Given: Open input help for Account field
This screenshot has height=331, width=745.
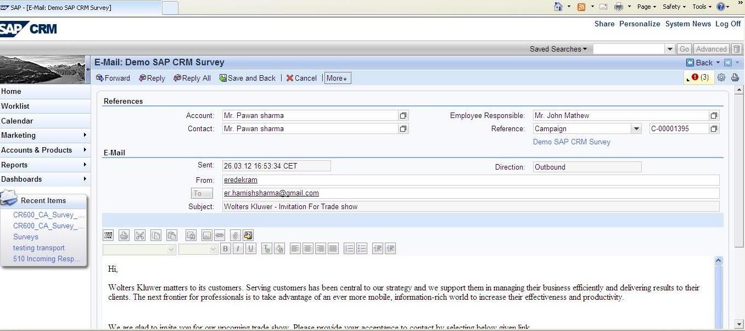Looking at the screenshot, I should pos(404,116).
